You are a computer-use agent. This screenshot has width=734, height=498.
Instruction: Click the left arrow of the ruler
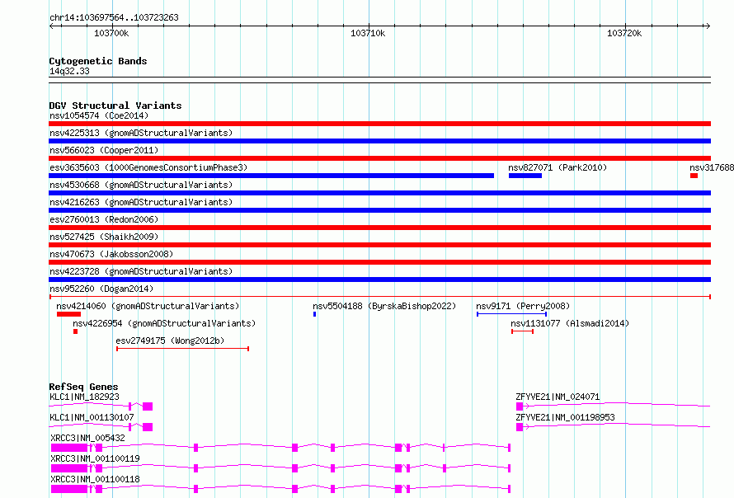pos(51,26)
